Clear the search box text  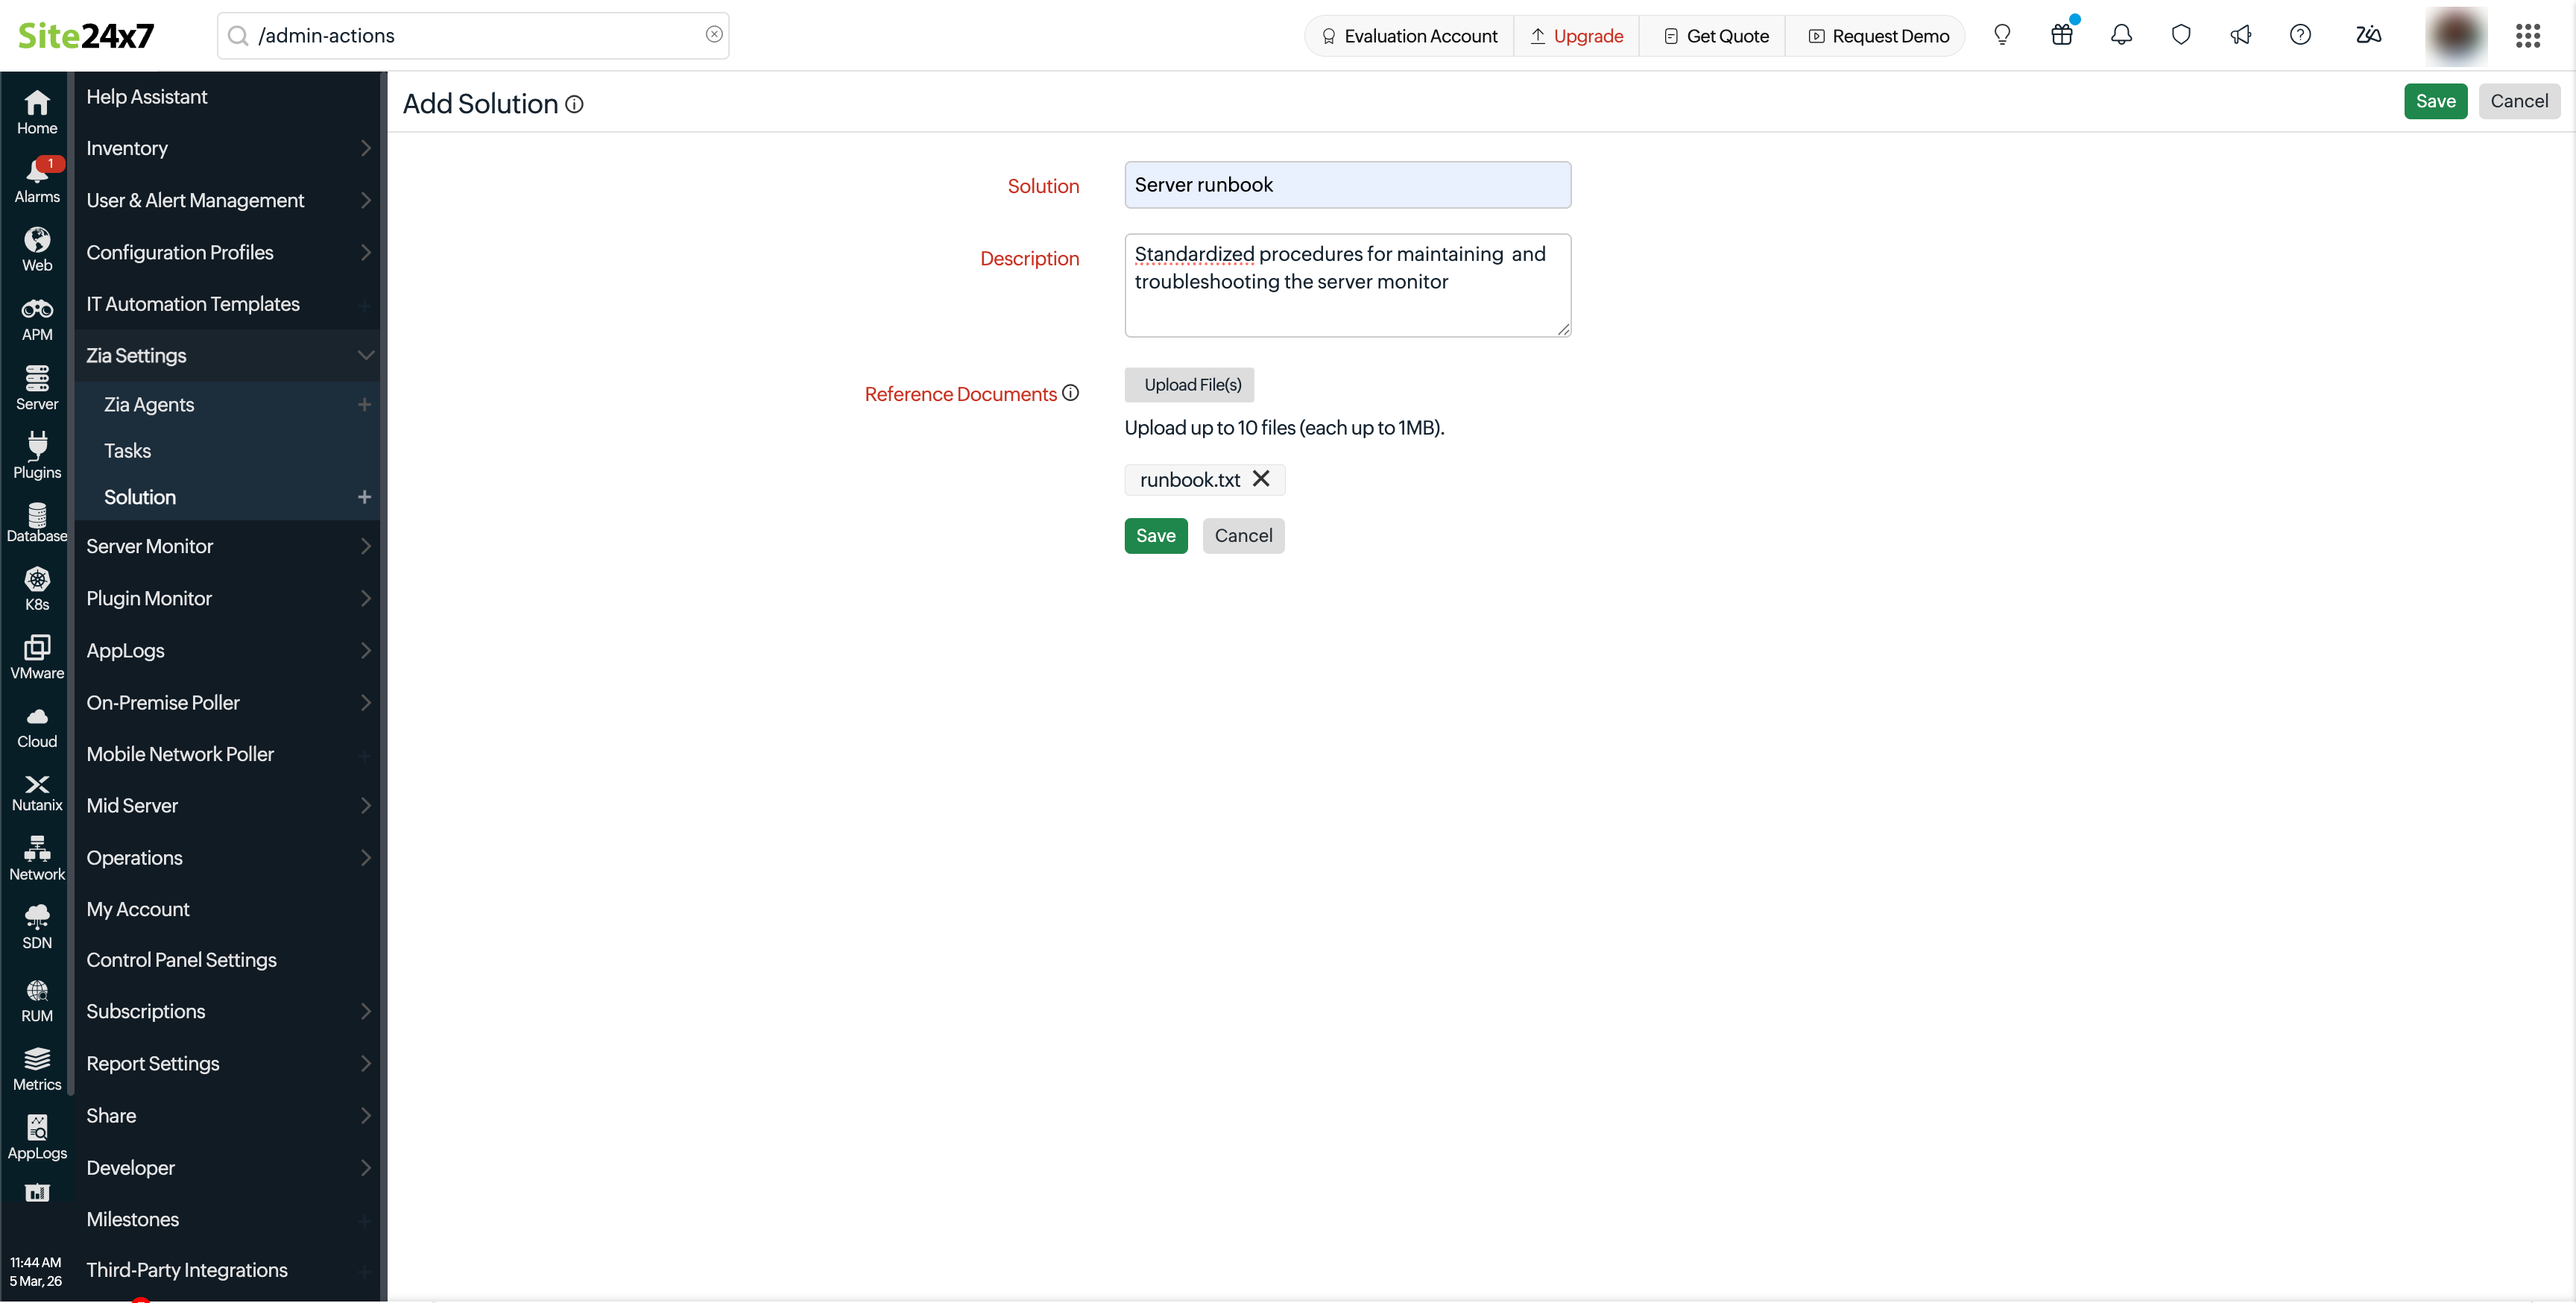coord(714,35)
